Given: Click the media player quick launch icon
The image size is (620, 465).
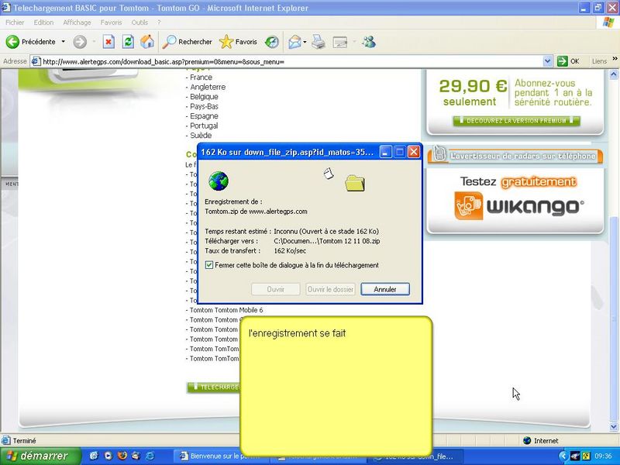Looking at the screenshot, I should point(108,456).
